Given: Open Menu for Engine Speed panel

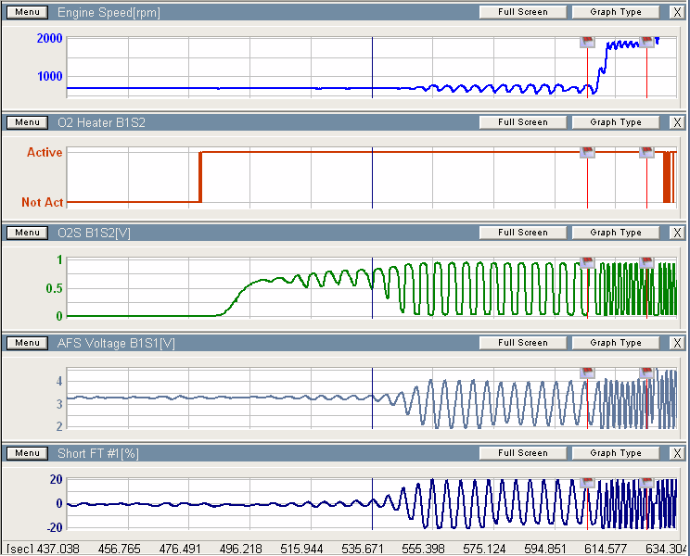Looking at the screenshot, I should coord(27,12).
